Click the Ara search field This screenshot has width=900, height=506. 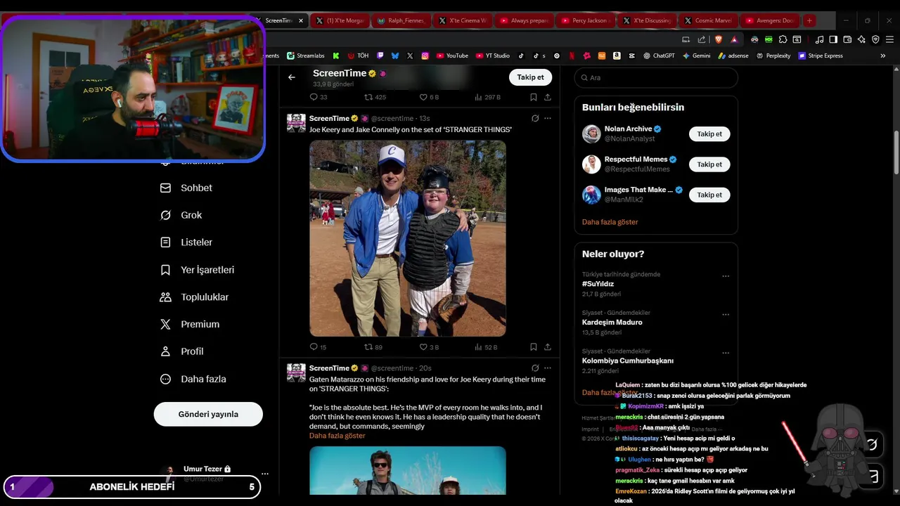[x=656, y=77]
